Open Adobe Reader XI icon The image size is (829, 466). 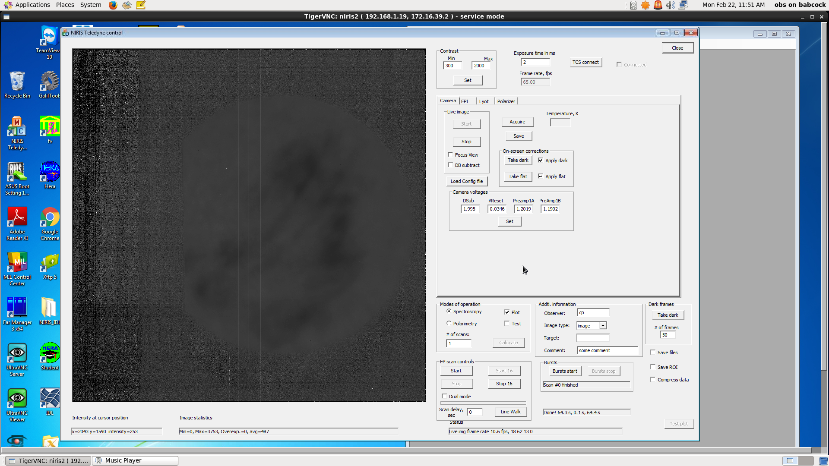tap(17, 224)
